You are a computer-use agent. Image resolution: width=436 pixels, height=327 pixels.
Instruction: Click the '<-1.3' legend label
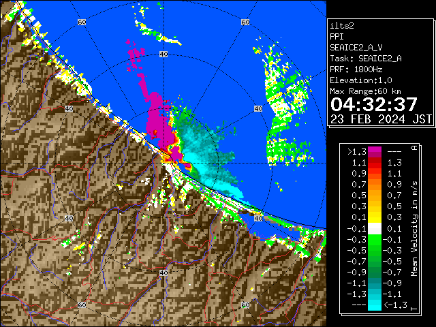click(395, 305)
